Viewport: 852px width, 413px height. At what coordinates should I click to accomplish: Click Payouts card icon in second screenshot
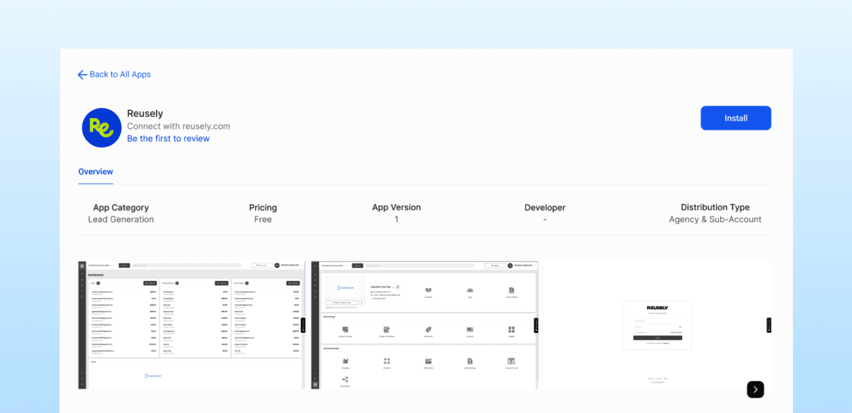pos(470,330)
